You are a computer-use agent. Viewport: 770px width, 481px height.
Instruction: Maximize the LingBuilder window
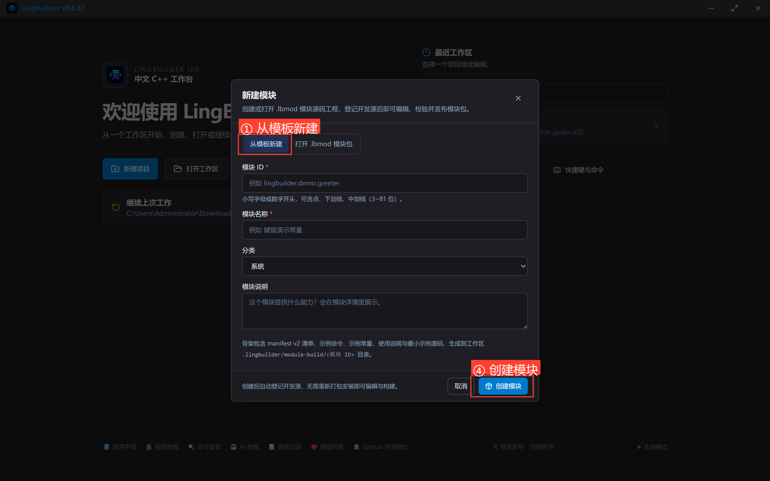[x=735, y=8]
